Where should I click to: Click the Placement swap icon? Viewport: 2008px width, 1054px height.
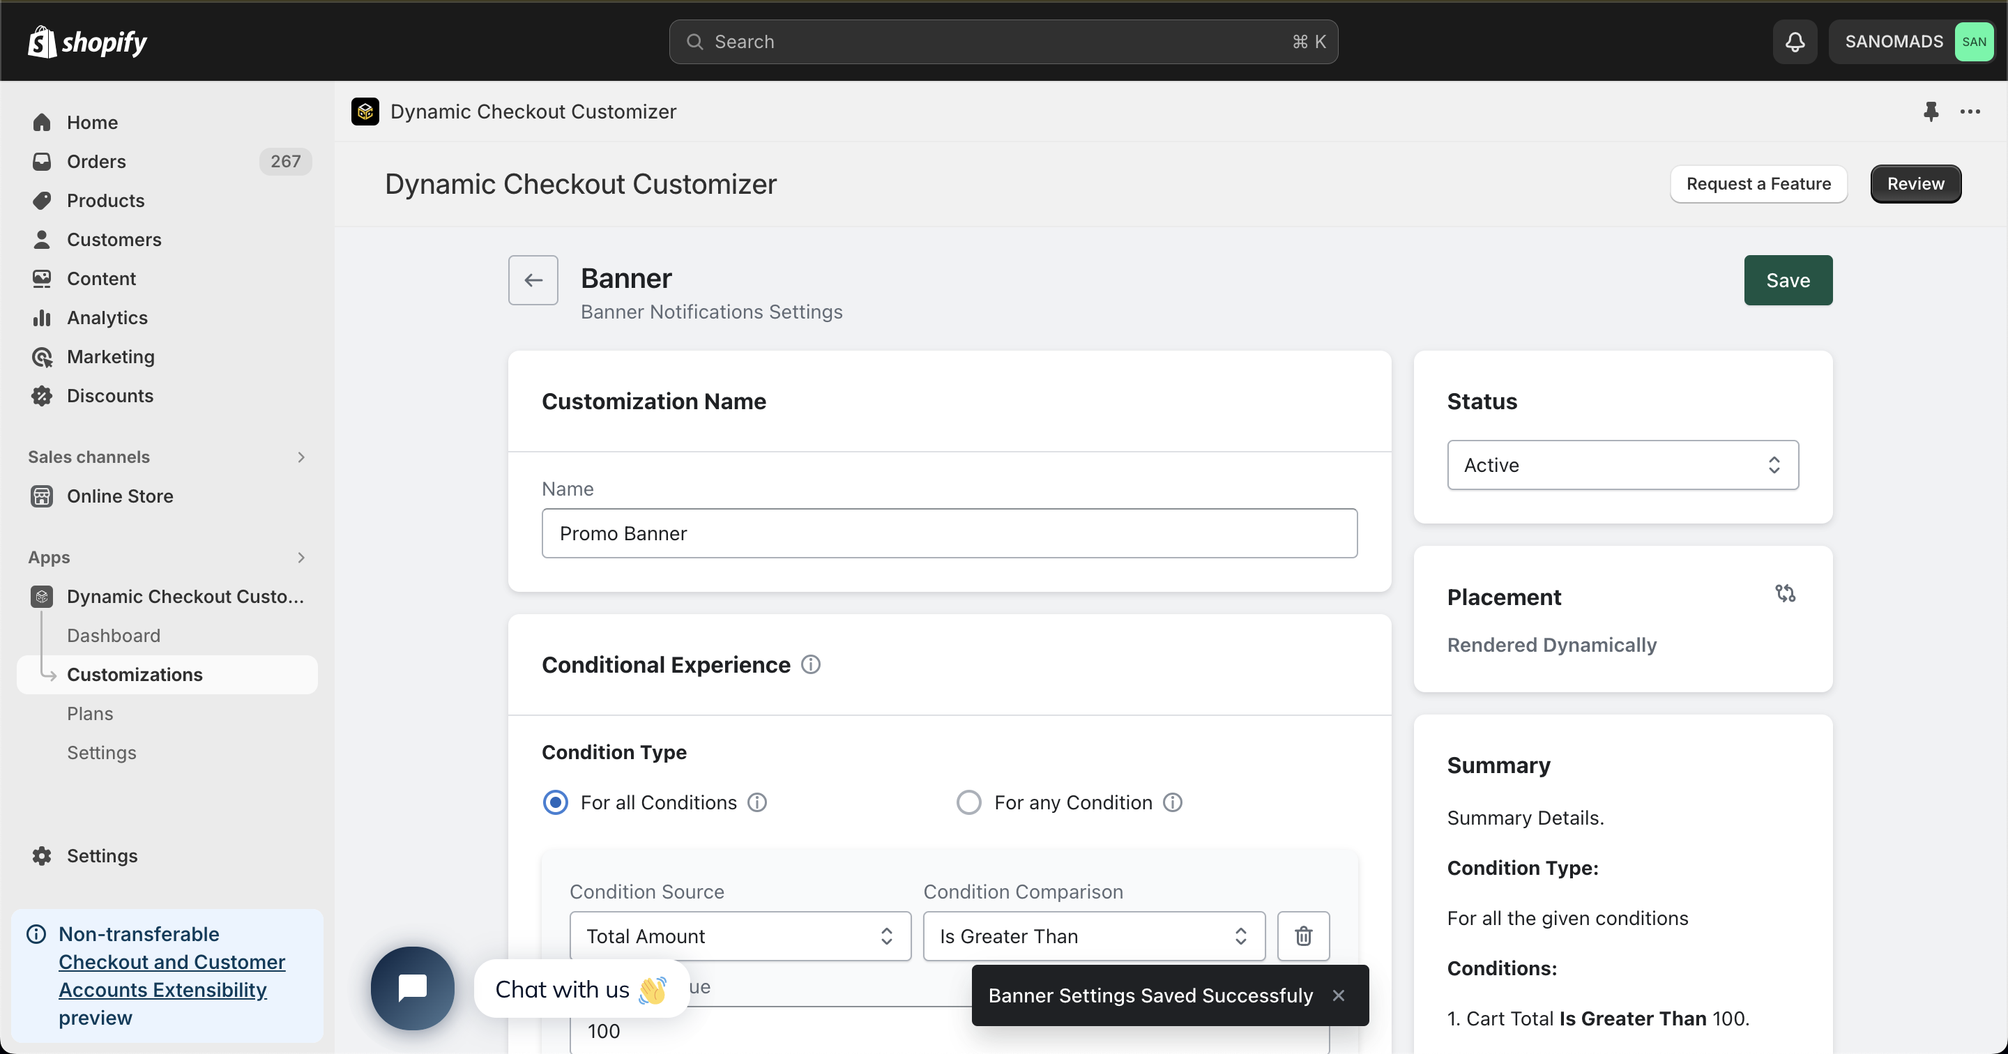[x=1785, y=594]
